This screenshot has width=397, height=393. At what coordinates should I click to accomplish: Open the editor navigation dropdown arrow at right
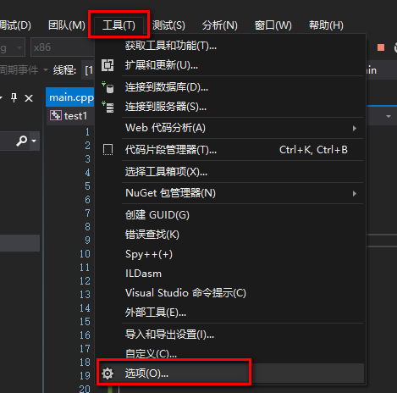[389, 116]
